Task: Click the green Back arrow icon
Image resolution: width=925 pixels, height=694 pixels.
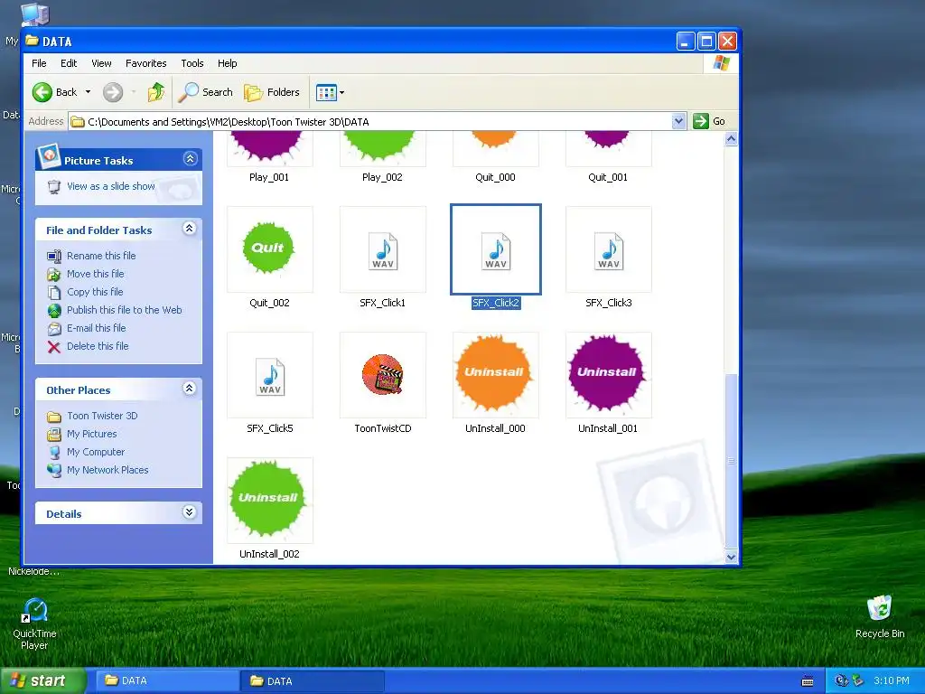Action: click(42, 92)
